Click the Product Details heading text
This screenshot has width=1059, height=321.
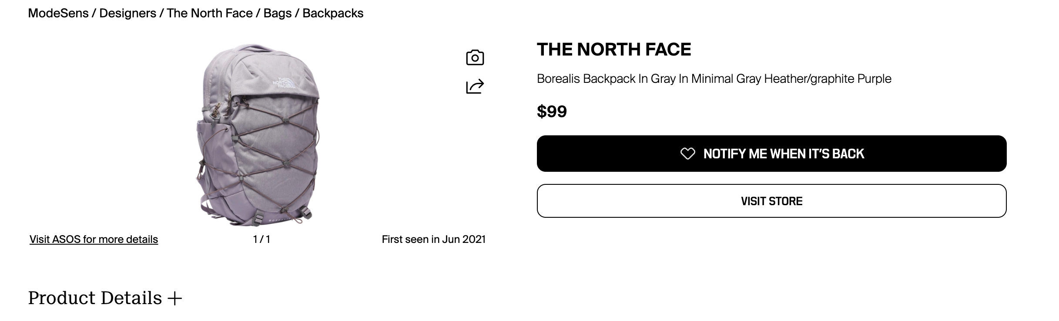[95, 298]
